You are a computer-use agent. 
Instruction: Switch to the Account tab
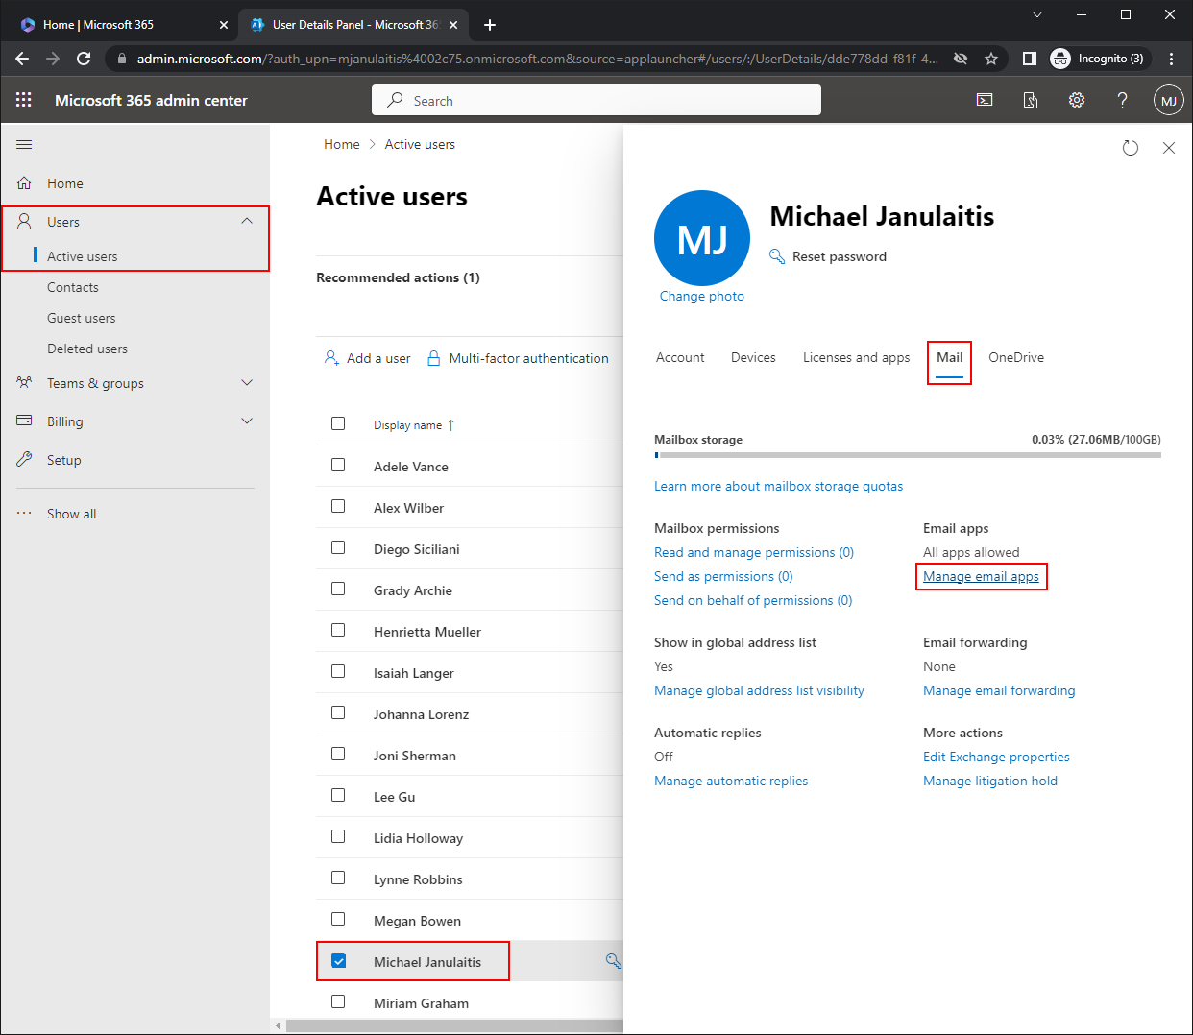click(680, 357)
